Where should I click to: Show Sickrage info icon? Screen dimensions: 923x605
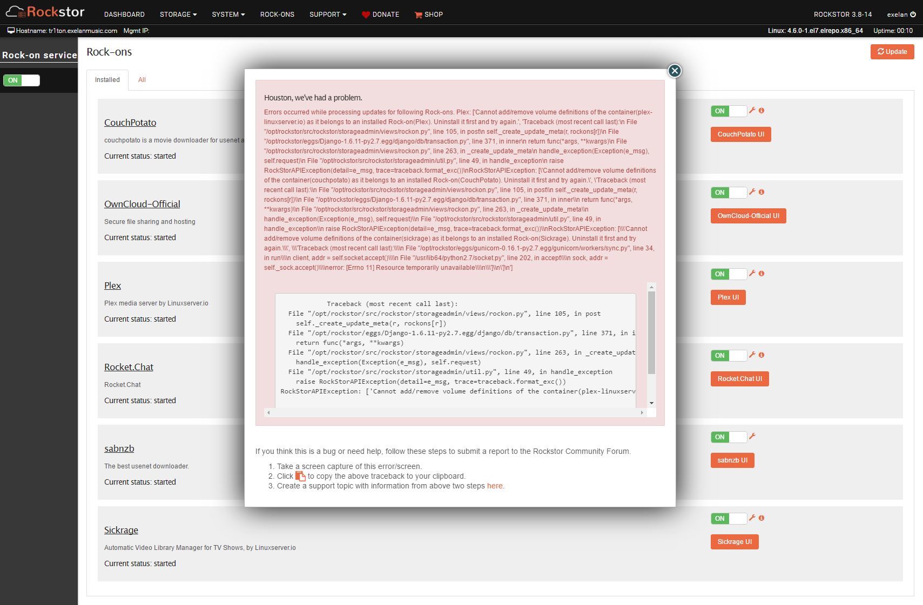762,518
